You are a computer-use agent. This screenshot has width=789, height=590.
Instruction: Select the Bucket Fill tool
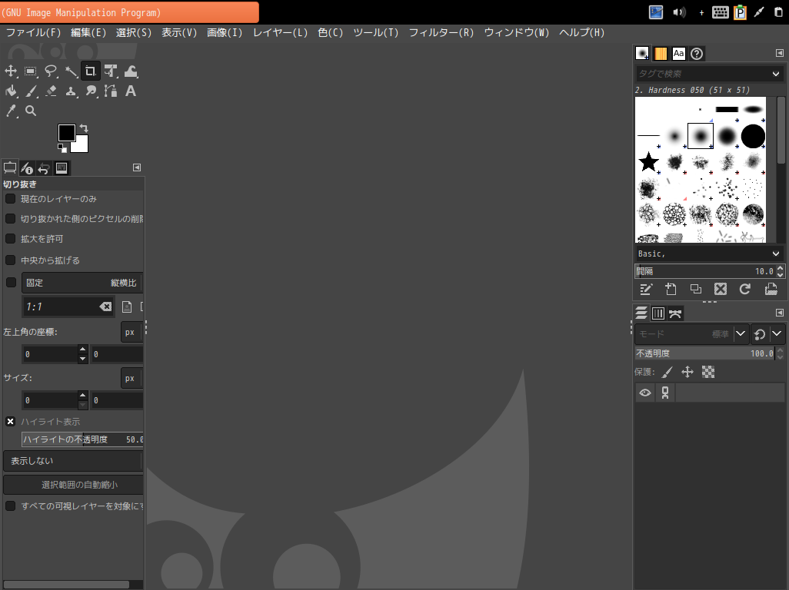point(11,91)
